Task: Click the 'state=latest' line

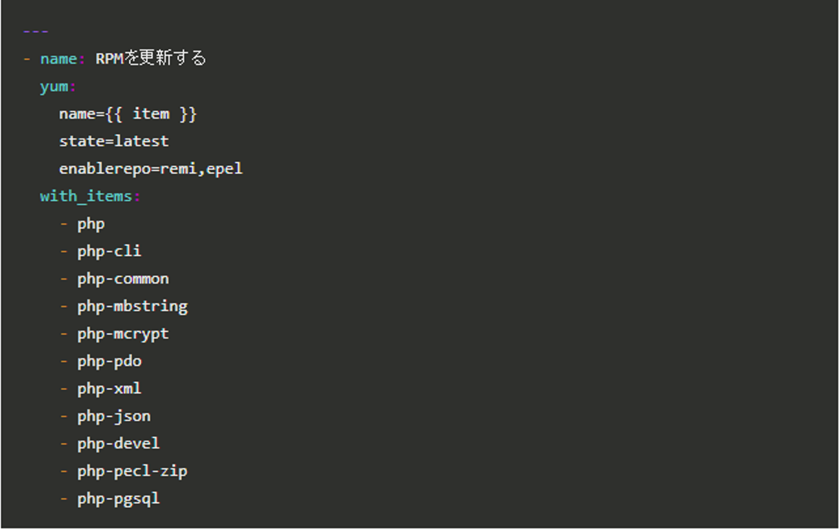Action: [x=114, y=141]
